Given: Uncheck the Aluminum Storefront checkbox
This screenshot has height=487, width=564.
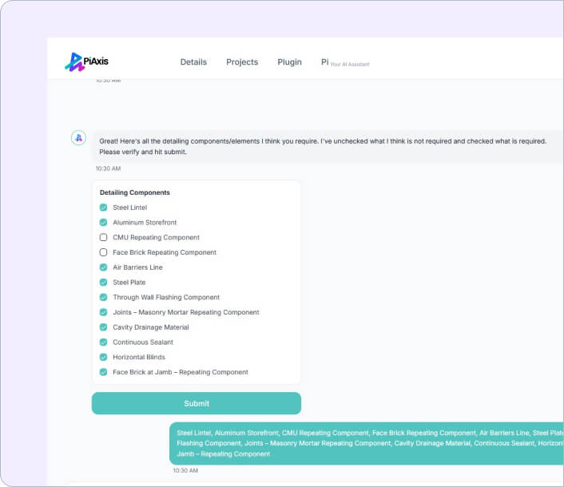Looking at the screenshot, I should point(103,223).
